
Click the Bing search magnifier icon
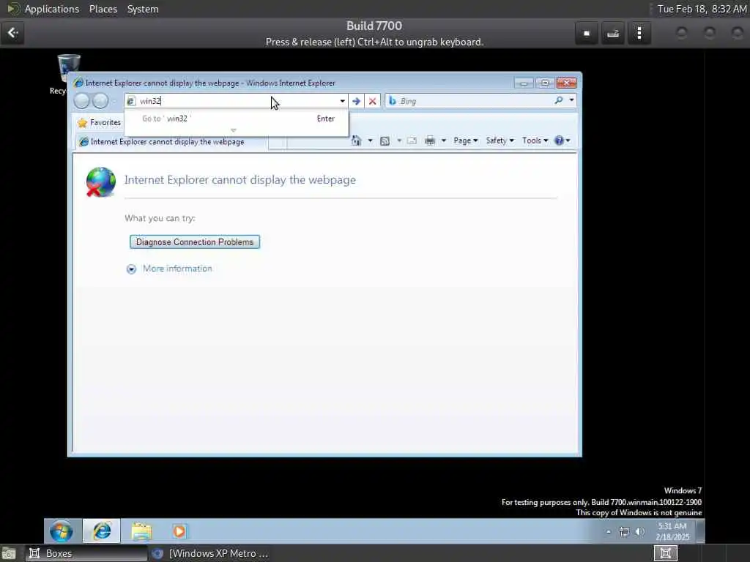point(558,100)
